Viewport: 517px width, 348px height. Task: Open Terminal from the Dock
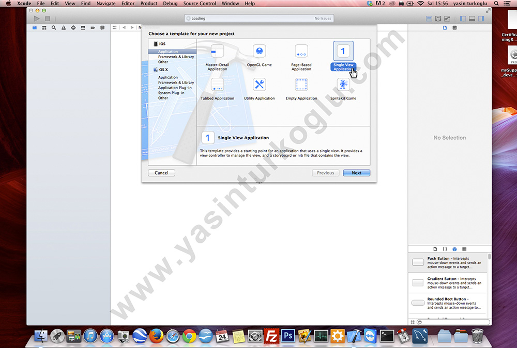coord(387,336)
